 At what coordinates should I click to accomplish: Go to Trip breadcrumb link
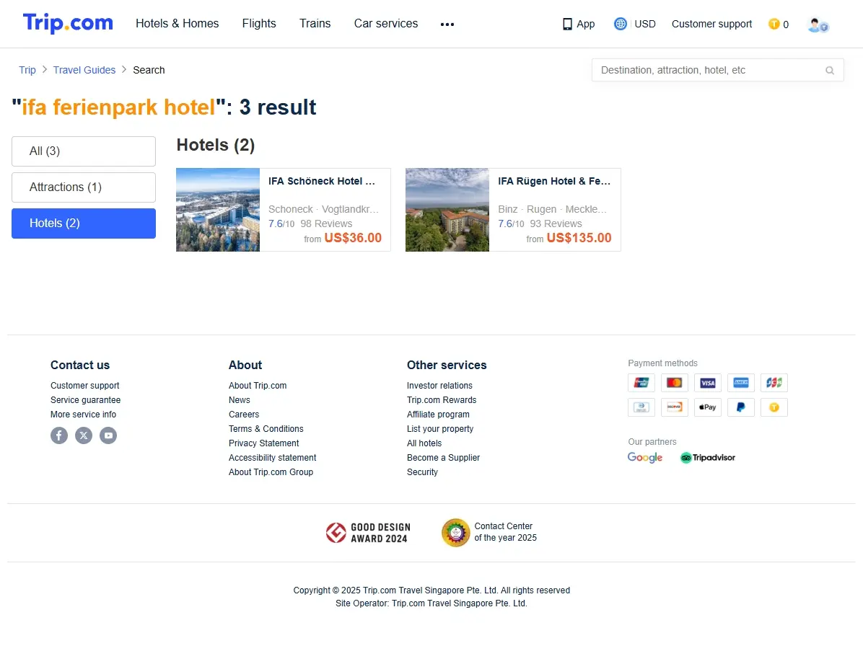[x=27, y=71]
